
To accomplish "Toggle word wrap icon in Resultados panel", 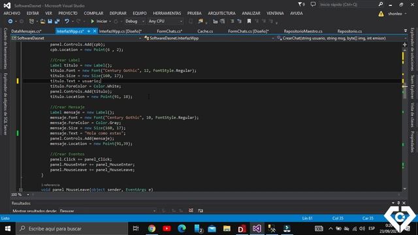I will coord(201,210).
